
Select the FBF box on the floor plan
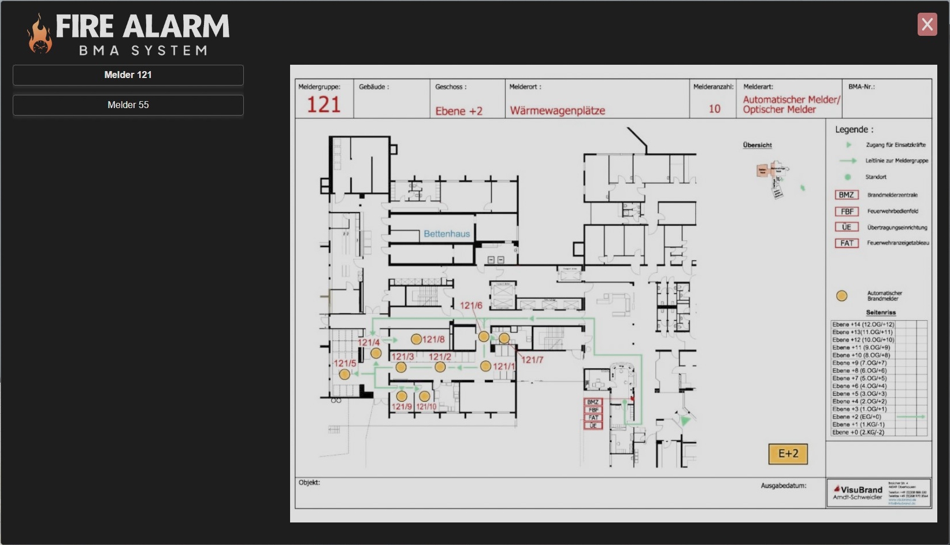coord(593,410)
